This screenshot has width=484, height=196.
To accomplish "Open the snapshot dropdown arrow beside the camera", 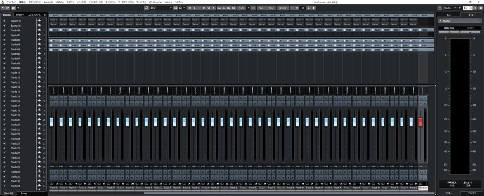I will 19,8.
